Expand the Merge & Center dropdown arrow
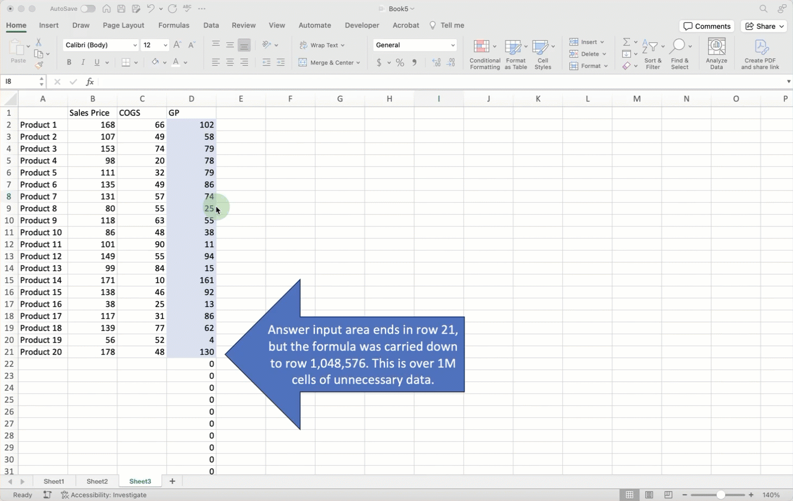The width and height of the screenshot is (793, 501). [x=358, y=63]
